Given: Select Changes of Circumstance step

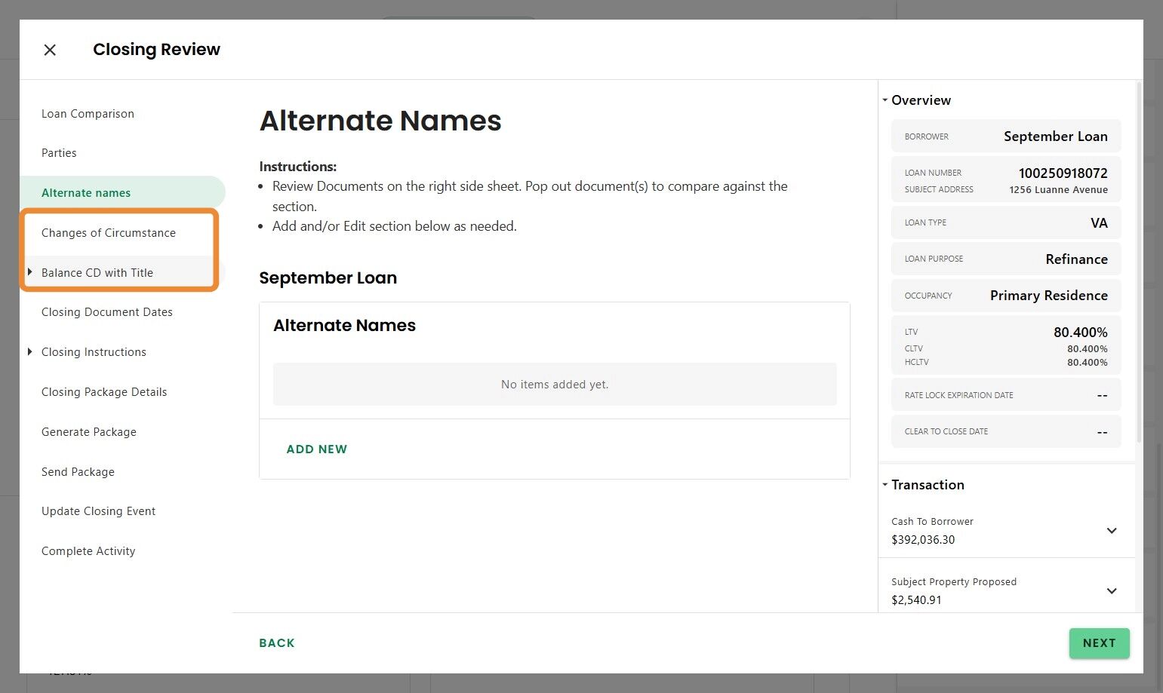Looking at the screenshot, I should click(109, 233).
